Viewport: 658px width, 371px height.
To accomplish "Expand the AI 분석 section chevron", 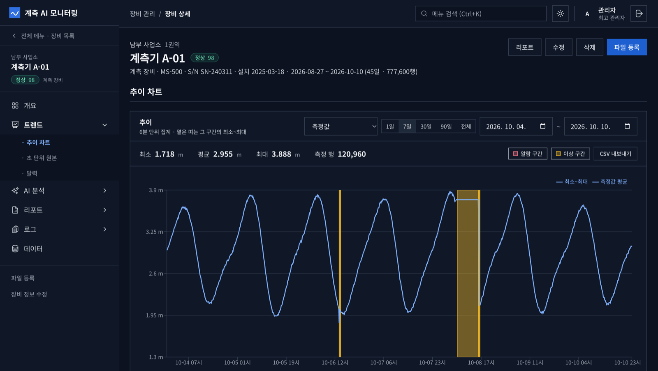I will coord(105,191).
